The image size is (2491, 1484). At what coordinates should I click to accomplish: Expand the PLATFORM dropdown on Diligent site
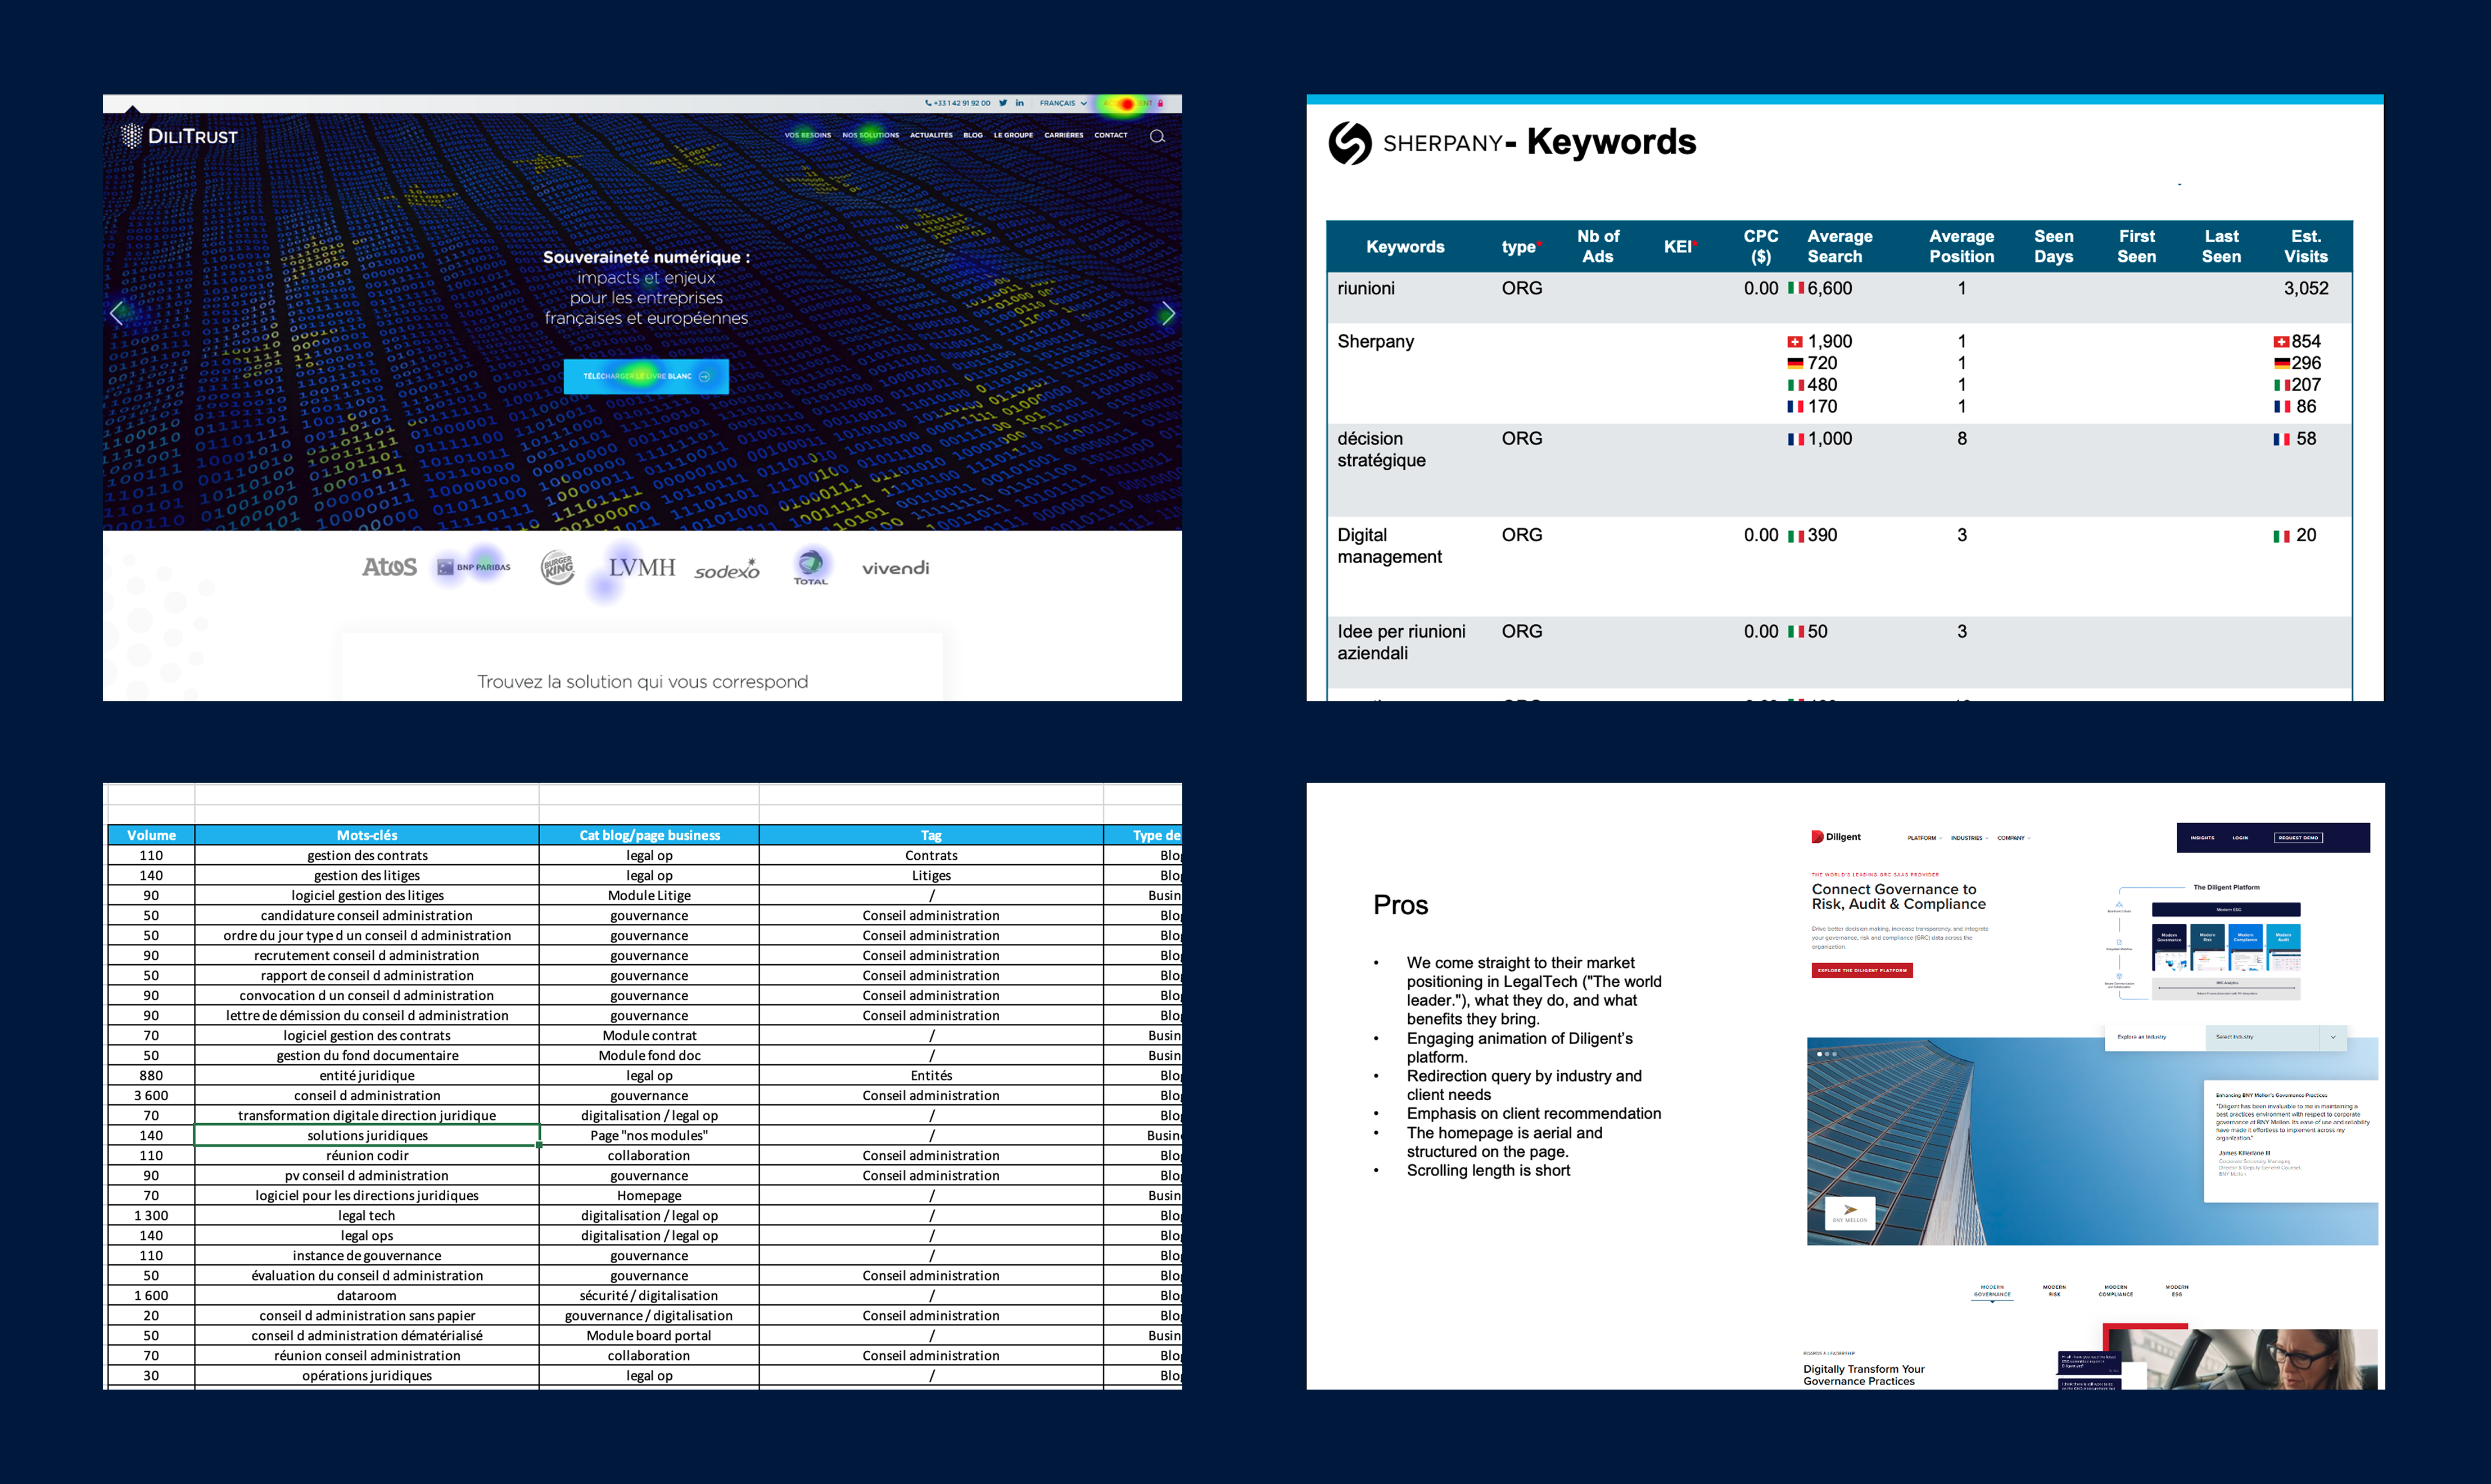1925,838
